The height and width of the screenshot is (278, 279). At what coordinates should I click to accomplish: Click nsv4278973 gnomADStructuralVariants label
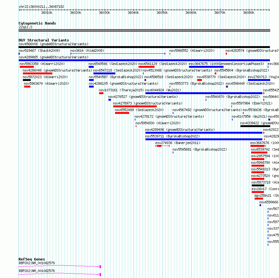tap(148, 103)
